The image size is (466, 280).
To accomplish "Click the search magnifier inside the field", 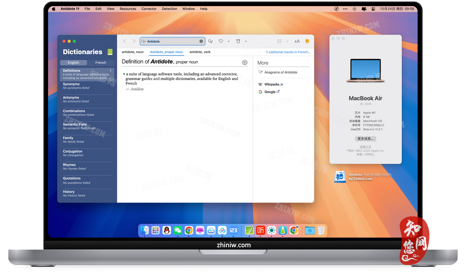I will (143, 41).
